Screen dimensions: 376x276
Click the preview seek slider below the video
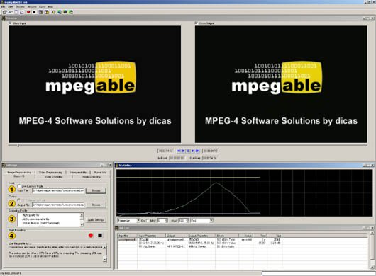click(188, 145)
